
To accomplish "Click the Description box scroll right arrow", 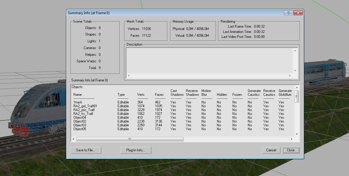I will (290, 76).
